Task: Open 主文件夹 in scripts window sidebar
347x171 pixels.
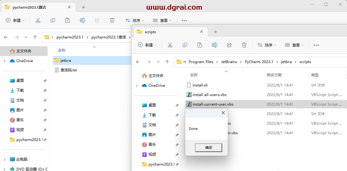Action: (156, 76)
